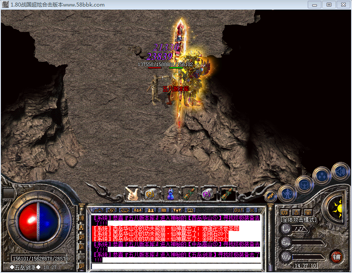352x273 pixels.
Task: Click the OUT button on chat toolbar
Action: 239,210
